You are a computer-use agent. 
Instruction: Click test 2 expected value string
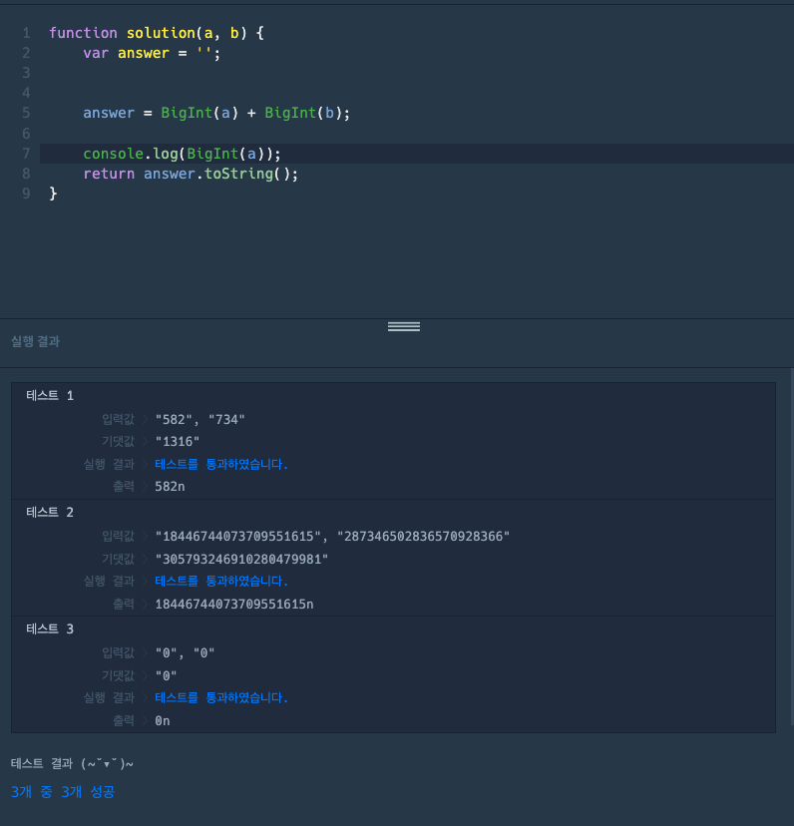241,559
